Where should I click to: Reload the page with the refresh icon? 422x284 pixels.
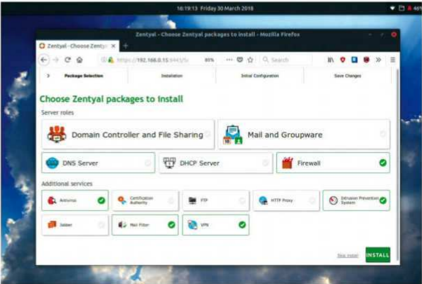click(x=67, y=60)
